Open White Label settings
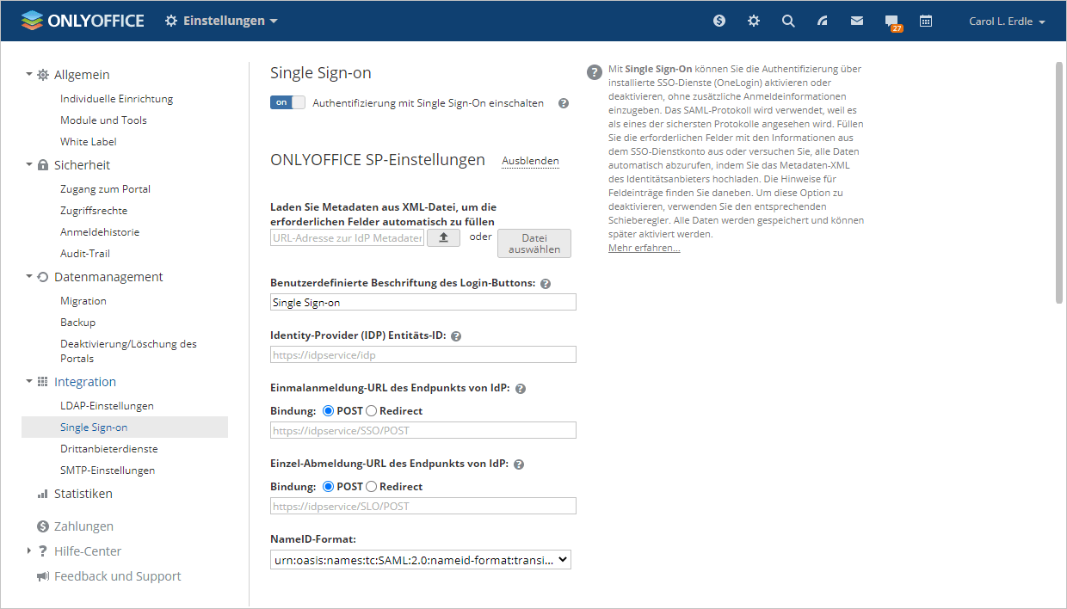The height and width of the screenshot is (609, 1067). (x=89, y=142)
